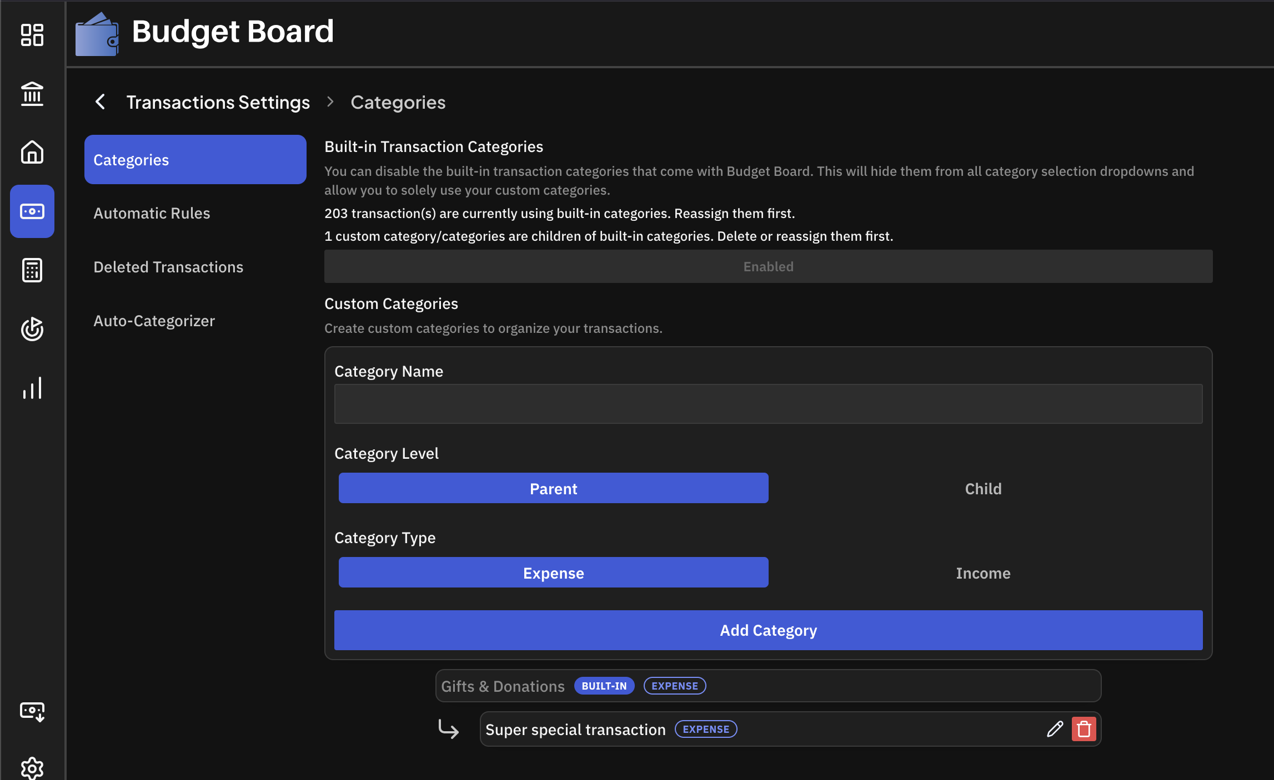This screenshot has height=780, width=1274.
Task: Open the Goals target icon in sidebar
Action: [x=32, y=329]
